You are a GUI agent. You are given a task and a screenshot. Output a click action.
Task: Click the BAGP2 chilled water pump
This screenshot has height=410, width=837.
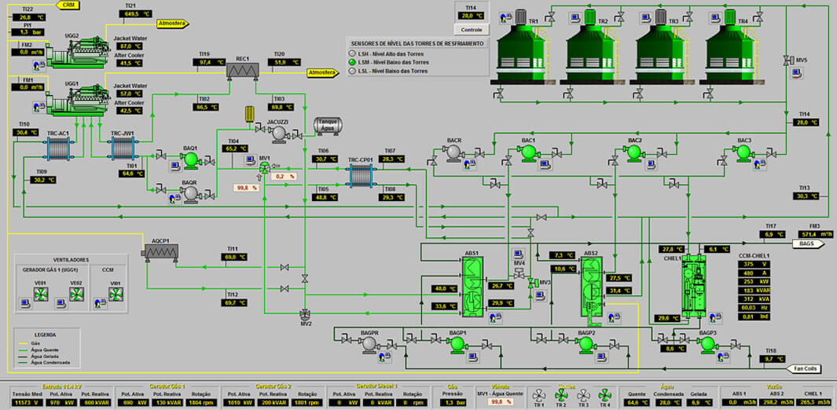pyautogui.click(x=586, y=344)
